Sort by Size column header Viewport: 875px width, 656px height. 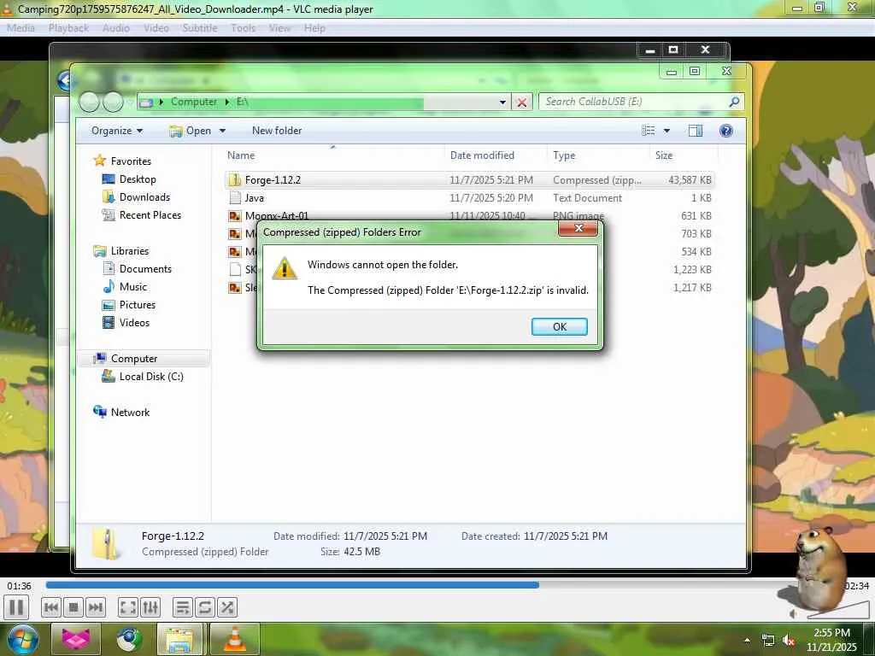pyautogui.click(x=683, y=155)
